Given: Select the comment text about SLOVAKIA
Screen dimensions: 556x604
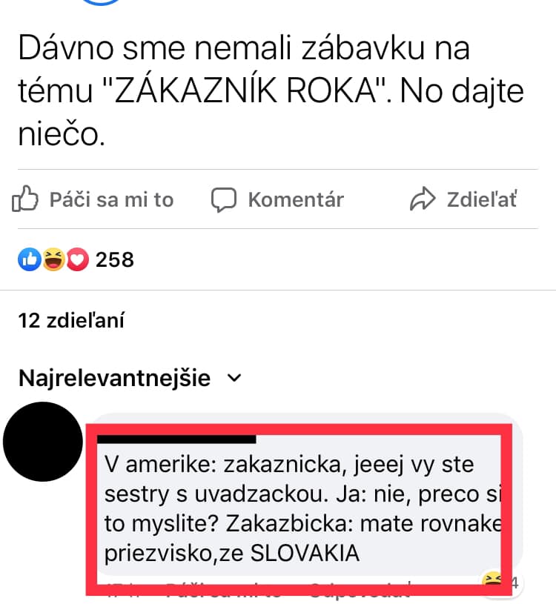Looking at the screenshot, I should pos(302,508).
